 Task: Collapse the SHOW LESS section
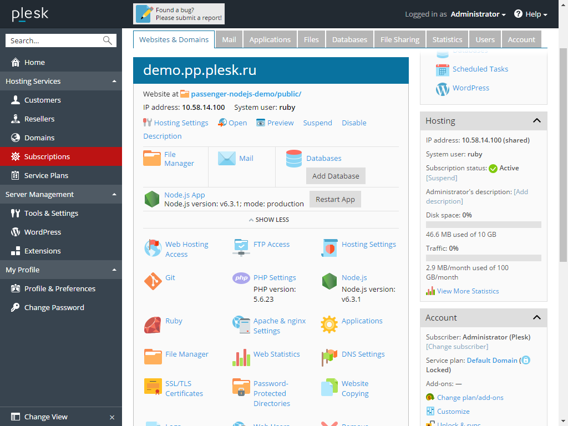[x=268, y=219]
